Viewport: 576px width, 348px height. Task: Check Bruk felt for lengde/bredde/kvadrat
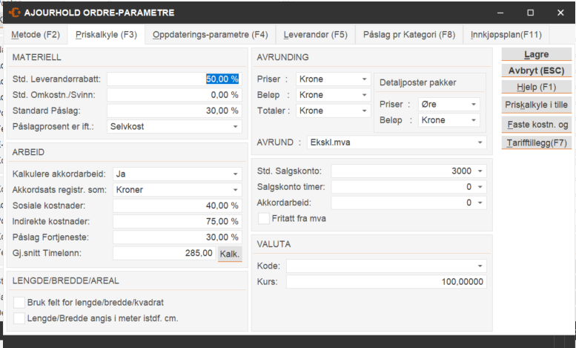pos(19,302)
